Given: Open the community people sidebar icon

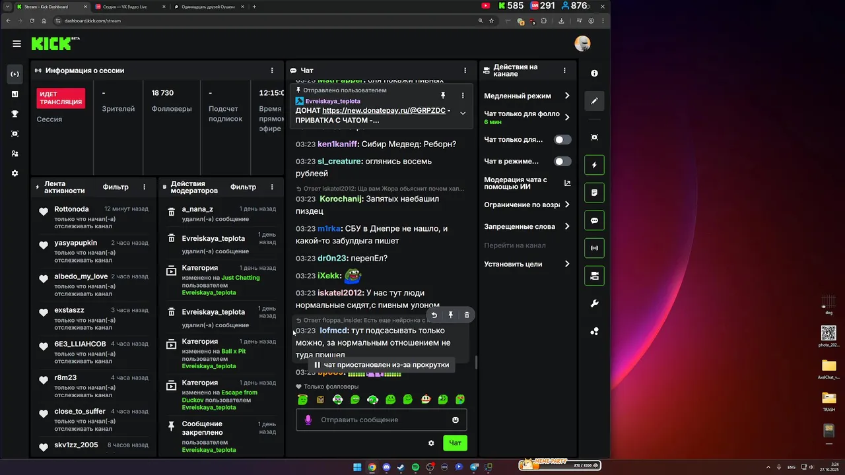Looking at the screenshot, I should click(x=15, y=153).
